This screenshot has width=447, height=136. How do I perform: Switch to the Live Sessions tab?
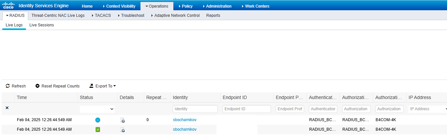(42, 25)
